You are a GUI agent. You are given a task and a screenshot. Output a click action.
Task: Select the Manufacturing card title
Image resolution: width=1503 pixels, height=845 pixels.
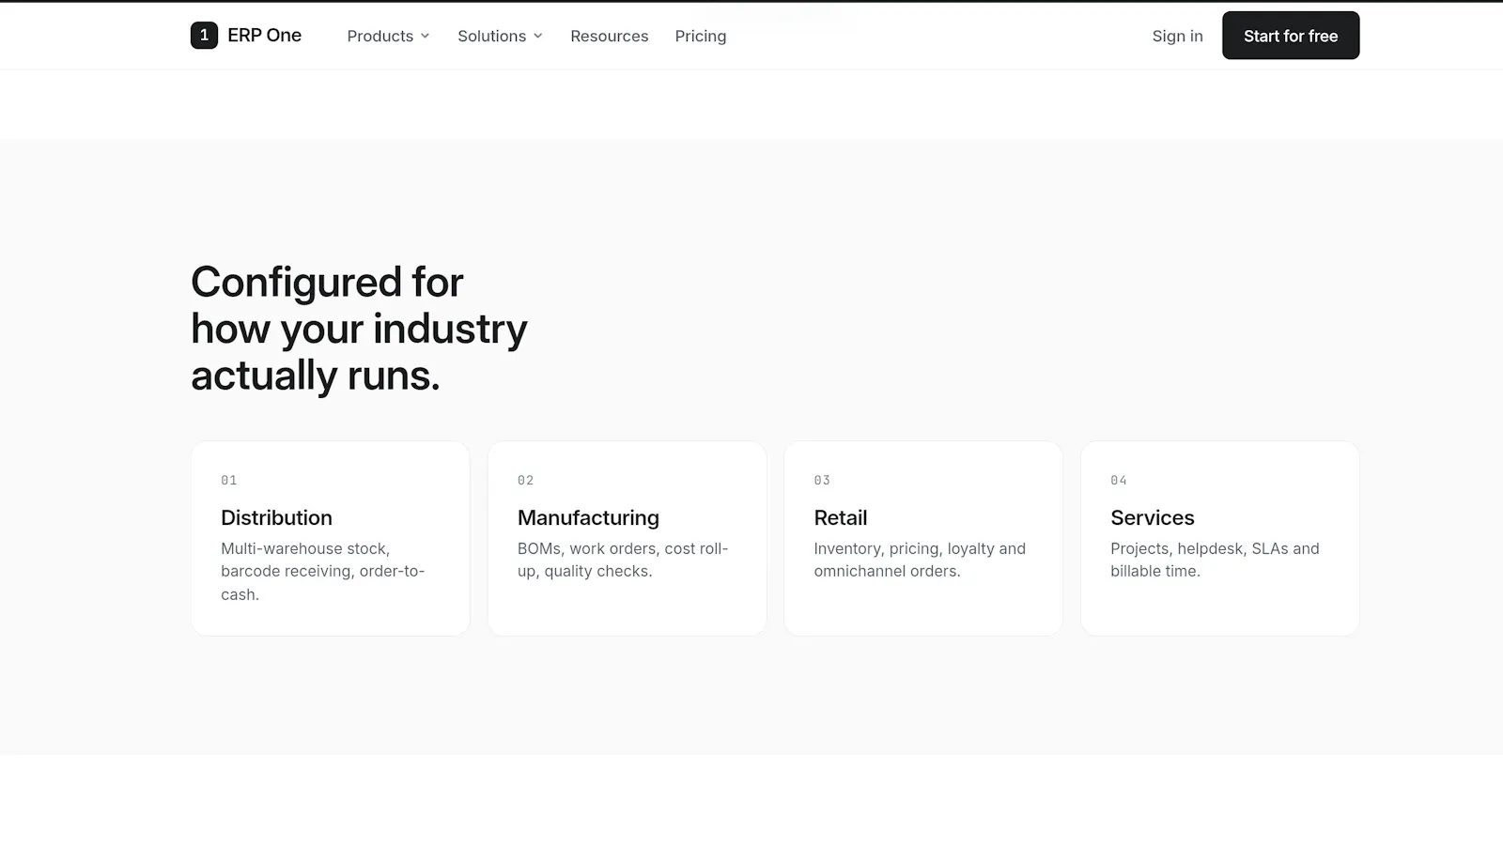pyautogui.click(x=588, y=517)
